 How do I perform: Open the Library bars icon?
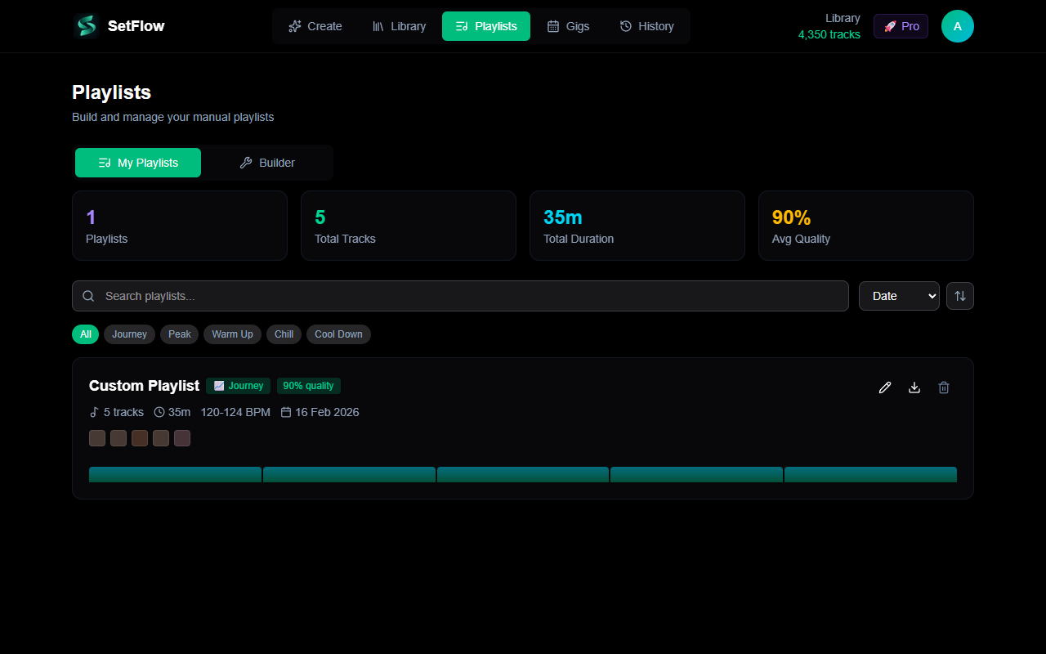click(378, 26)
